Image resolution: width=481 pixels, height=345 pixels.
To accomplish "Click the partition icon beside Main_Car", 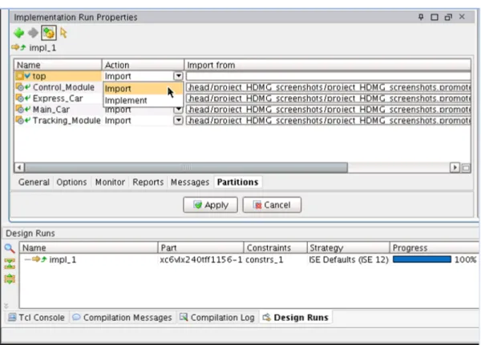I will (x=19, y=109).
